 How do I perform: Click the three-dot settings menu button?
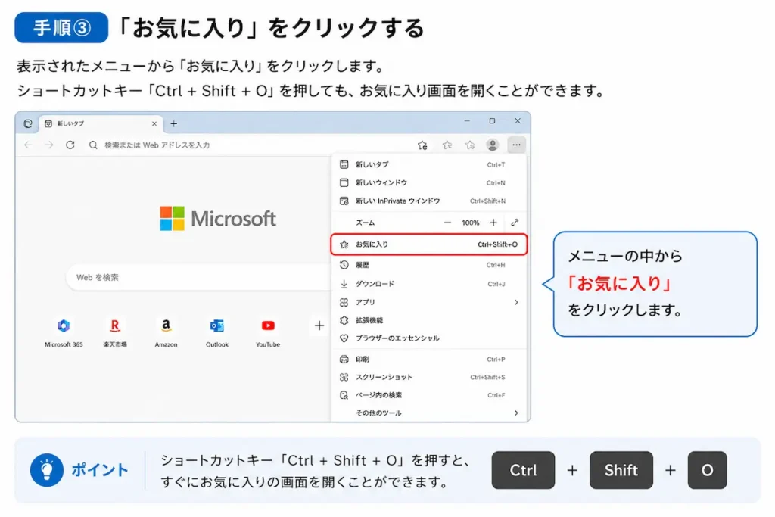click(x=516, y=145)
